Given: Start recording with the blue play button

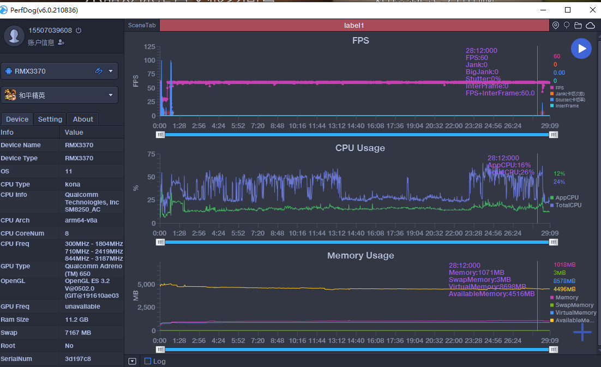Looking at the screenshot, I should [581, 49].
